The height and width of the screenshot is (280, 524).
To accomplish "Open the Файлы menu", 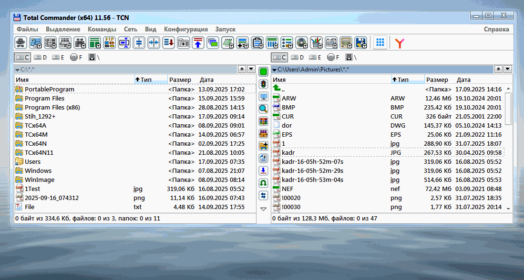I will (27, 30).
